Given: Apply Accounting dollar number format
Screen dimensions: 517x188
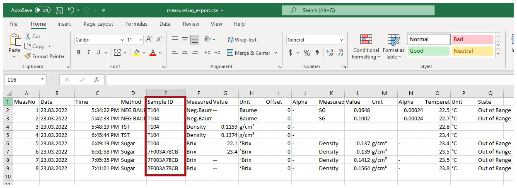Looking at the screenshot, I should pos(290,53).
